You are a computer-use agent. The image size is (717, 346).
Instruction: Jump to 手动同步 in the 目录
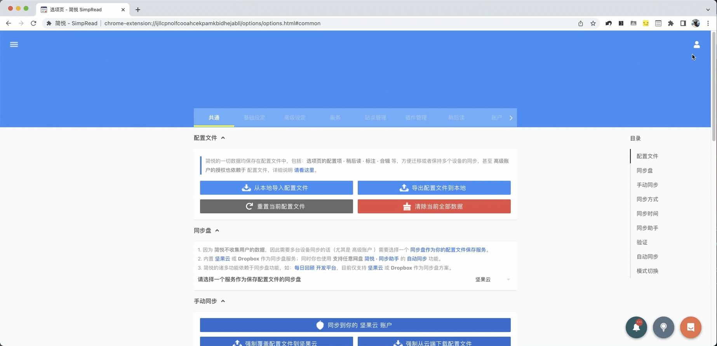[647, 185]
